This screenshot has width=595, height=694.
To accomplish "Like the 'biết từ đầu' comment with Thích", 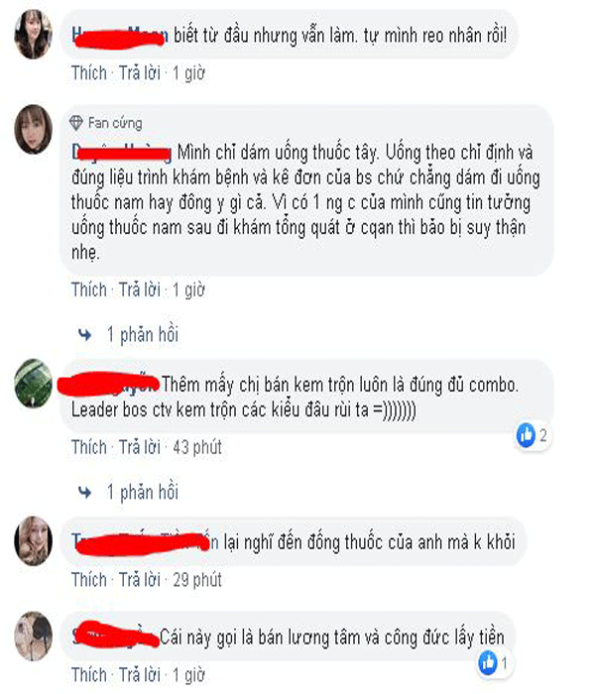I will pyautogui.click(x=89, y=73).
